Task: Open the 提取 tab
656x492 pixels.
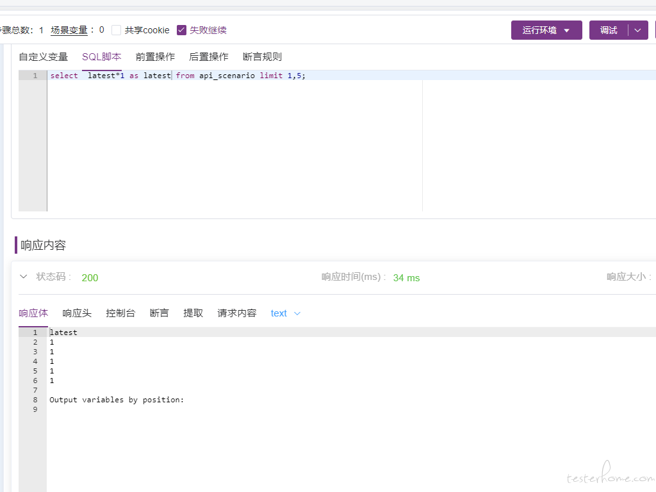Action: [x=193, y=313]
